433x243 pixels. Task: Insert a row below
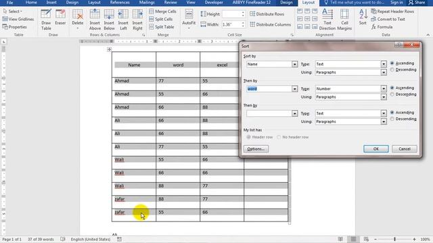[x=109, y=20]
